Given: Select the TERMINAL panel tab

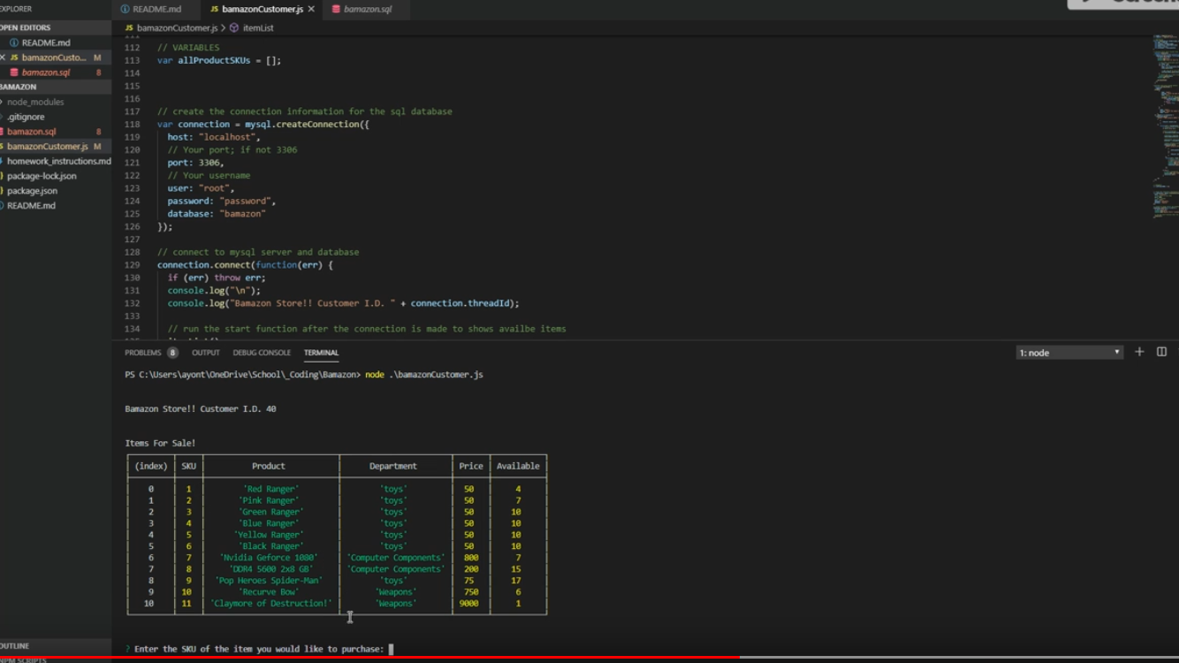Looking at the screenshot, I should 321,353.
